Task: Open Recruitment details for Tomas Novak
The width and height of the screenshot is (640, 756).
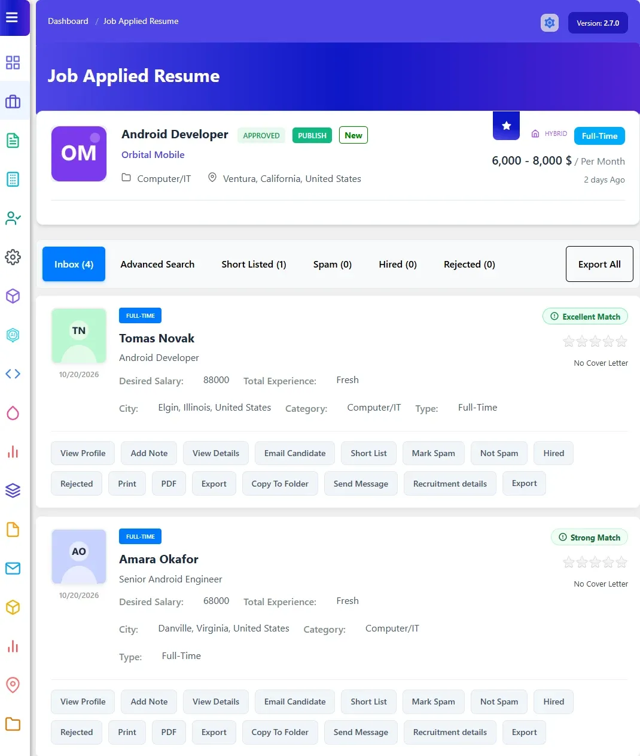Action: (x=450, y=484)
